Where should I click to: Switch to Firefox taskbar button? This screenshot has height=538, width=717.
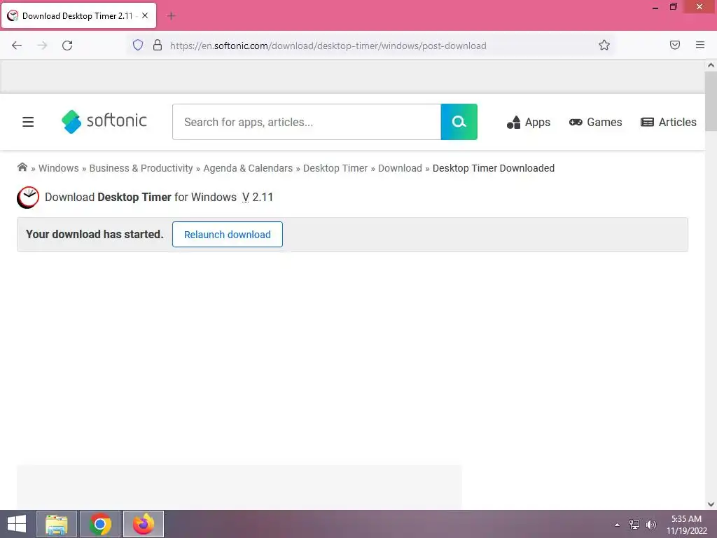click(144, 524)
